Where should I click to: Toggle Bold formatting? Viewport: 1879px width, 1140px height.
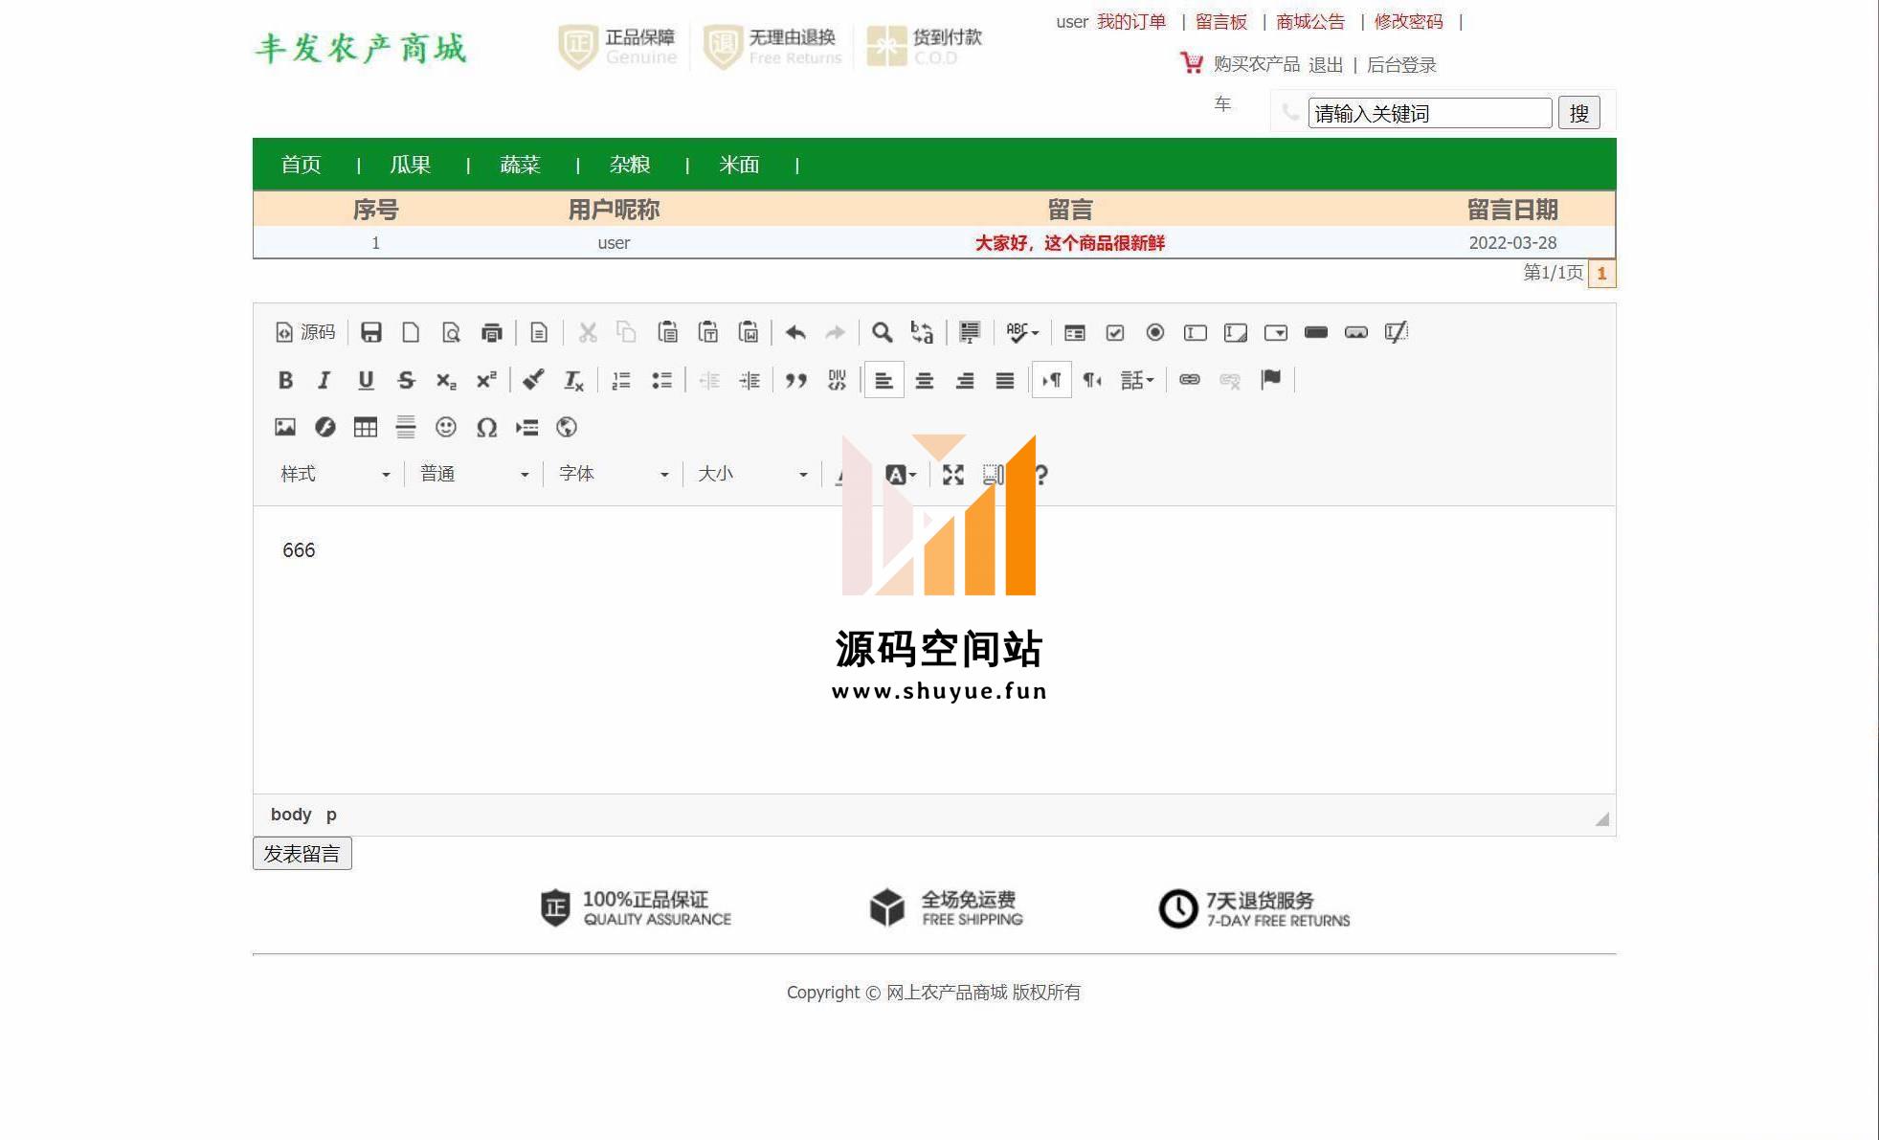point(285,380)
